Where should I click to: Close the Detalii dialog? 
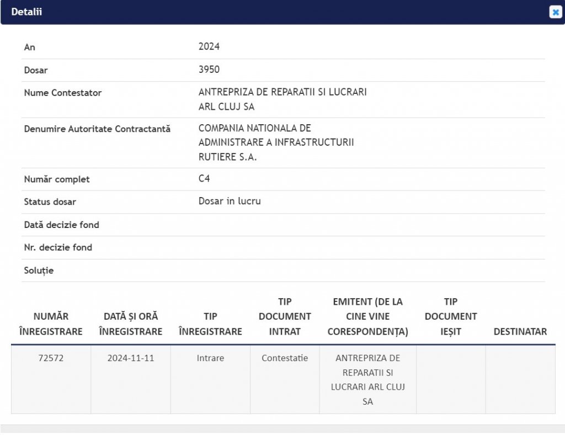coord(555,12)
